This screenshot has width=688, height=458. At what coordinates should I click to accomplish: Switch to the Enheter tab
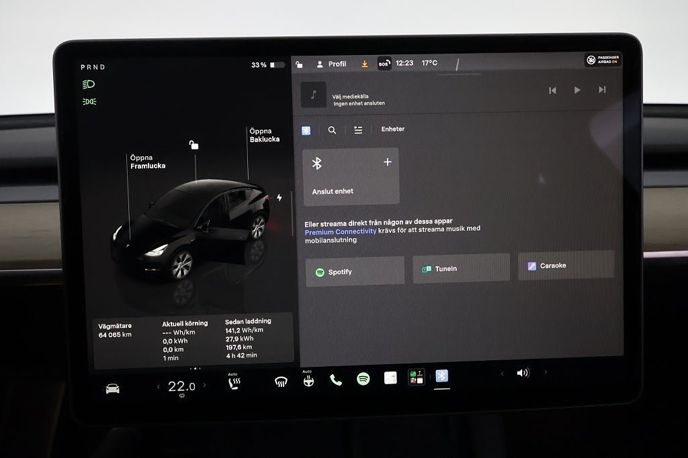pos(392,129)
